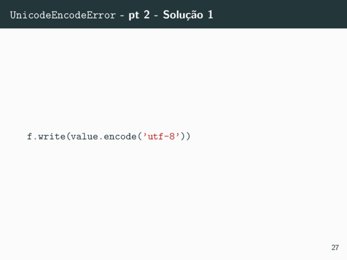Click the first dash after UnicodeEncodeError
The width and height of the screenshot is (347, 260).
[122, 16]
